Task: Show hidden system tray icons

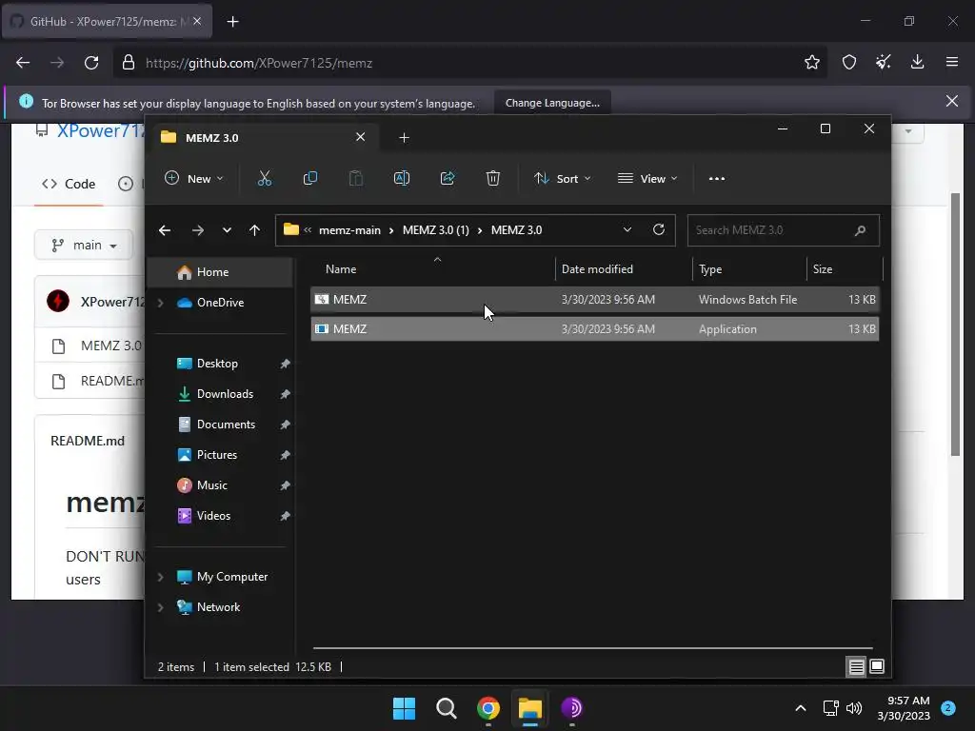Action: [800, 708]
